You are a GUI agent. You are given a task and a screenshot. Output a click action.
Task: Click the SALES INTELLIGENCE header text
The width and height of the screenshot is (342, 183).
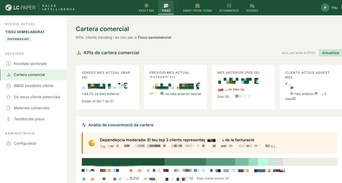(58, 7)
